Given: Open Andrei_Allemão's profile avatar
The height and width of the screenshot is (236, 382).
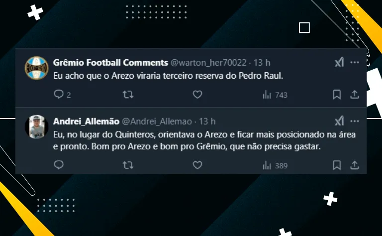Looking at the screenshot, I should click(x=36, y=127).
